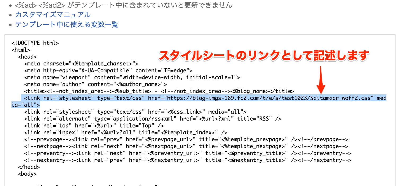Click the red スタイルシートのリンクとして記述します caption
The width and height of the screenshot is (400, 186).
coord(264,56)
